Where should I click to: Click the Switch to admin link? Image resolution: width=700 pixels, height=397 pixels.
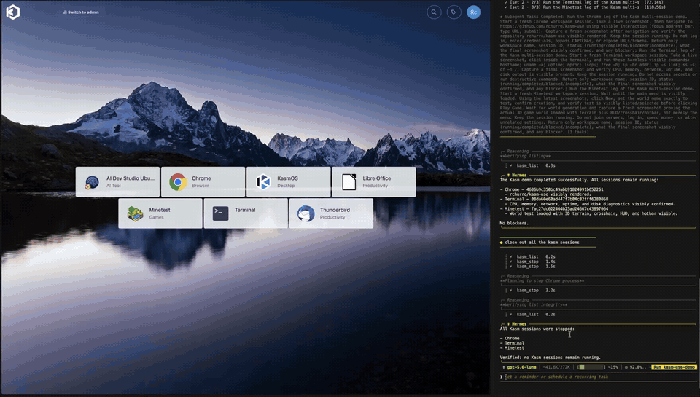pyautogui.click(x=81, y=12)
